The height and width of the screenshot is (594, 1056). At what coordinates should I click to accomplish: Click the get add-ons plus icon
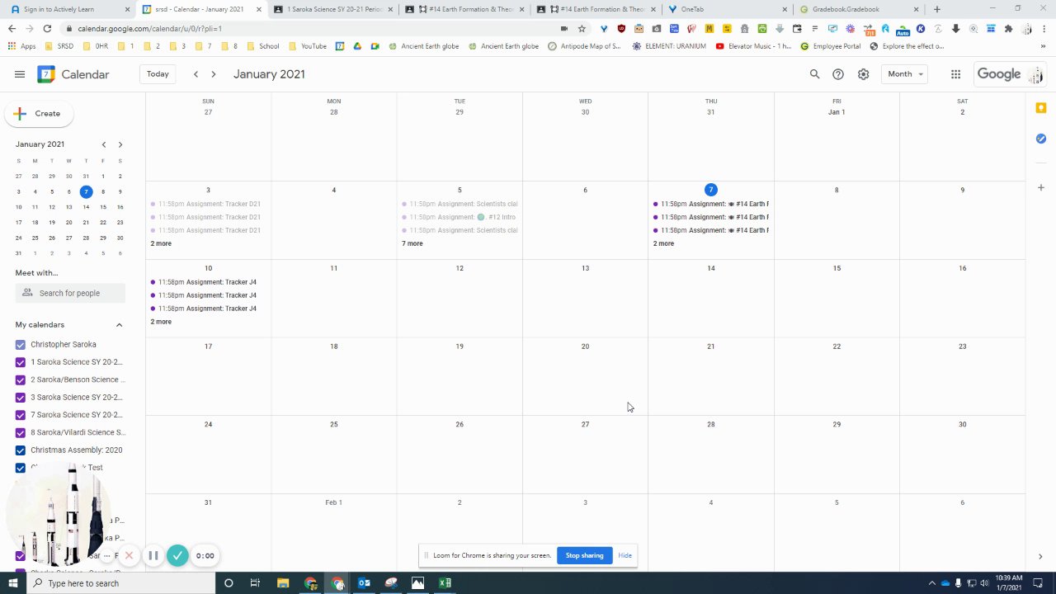(1041, 188)
